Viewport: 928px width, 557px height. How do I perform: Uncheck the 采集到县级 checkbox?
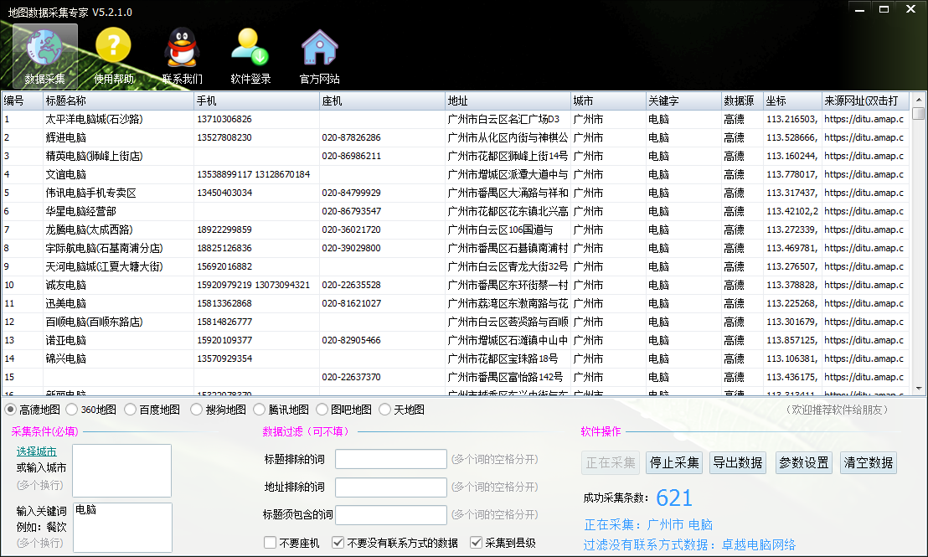click(477, 543)
